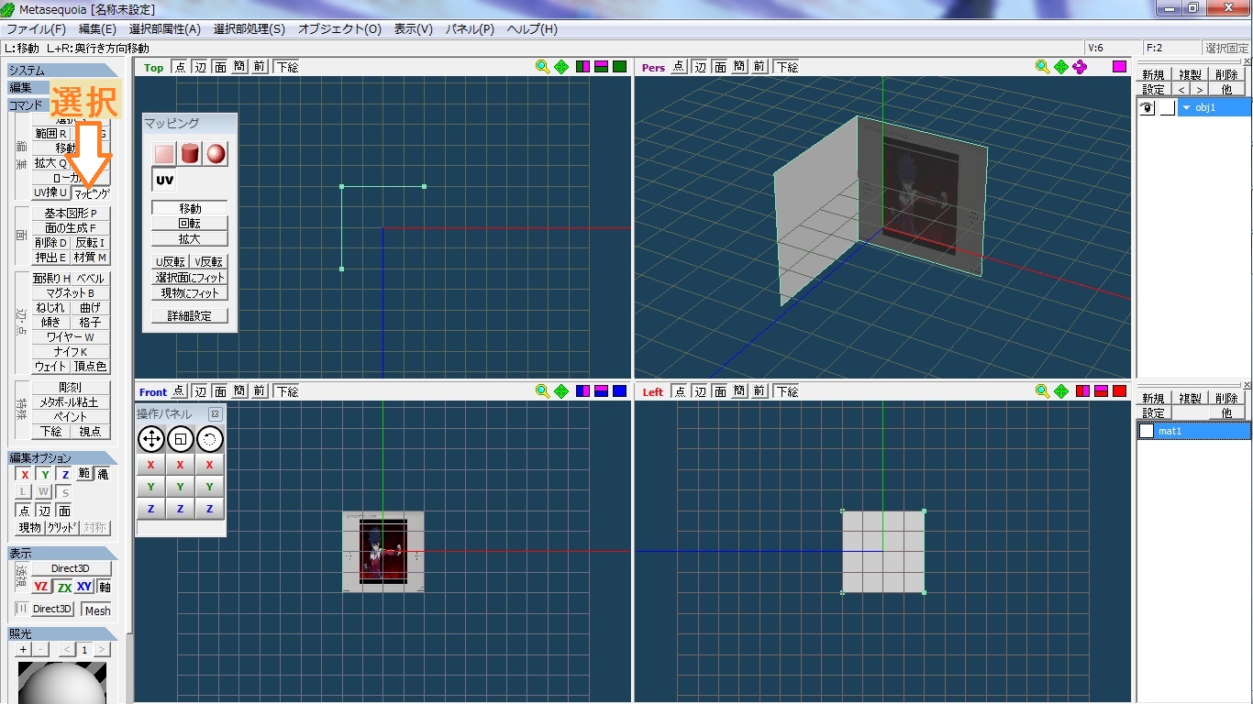Toggle 下絵 in Left view header

(x=787, y=391)
